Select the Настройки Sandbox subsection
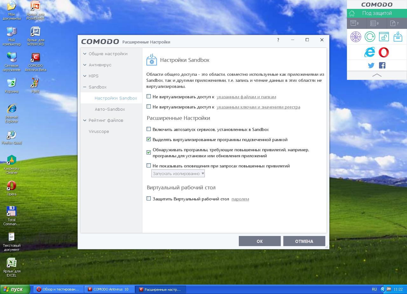The width and height of the screenshot is (407, 294). (111, 98)
